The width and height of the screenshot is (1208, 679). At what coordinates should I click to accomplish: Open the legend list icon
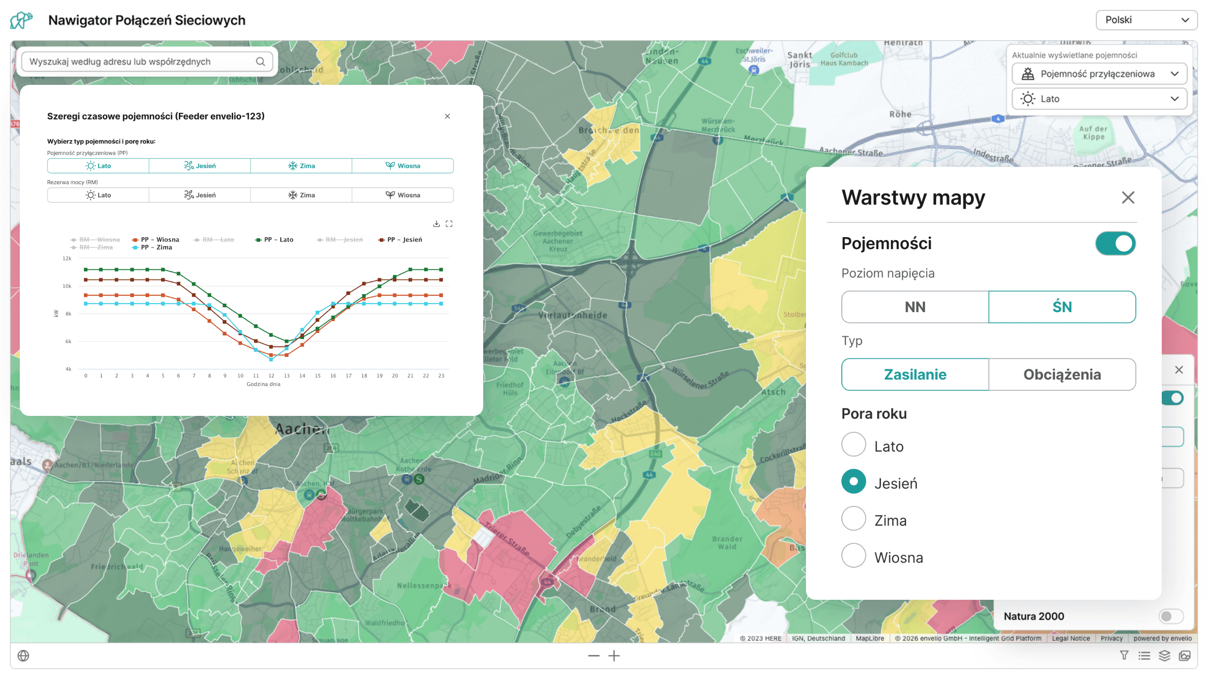click(x=1144, y=655)
